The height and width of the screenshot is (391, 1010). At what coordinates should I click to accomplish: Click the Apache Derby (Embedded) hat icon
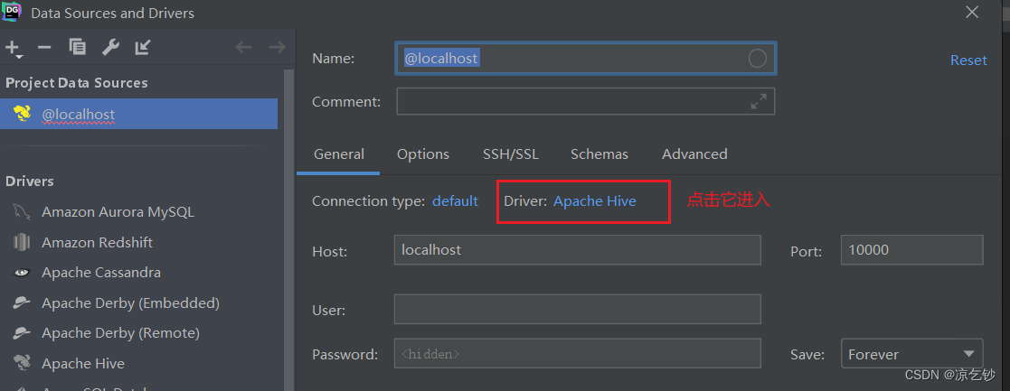pos(22,303)
